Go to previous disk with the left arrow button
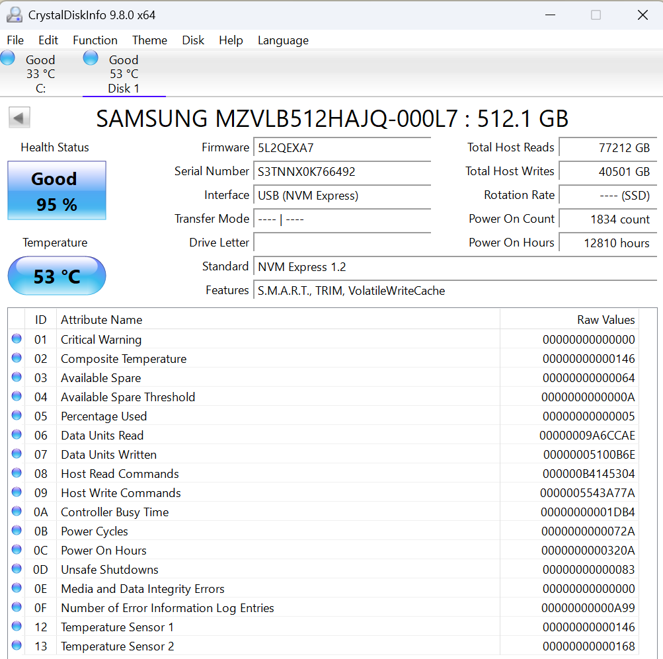The image size is (663, 659). point(19,118)
